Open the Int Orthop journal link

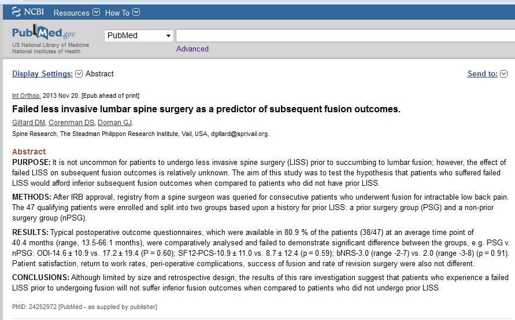[26, 95]
